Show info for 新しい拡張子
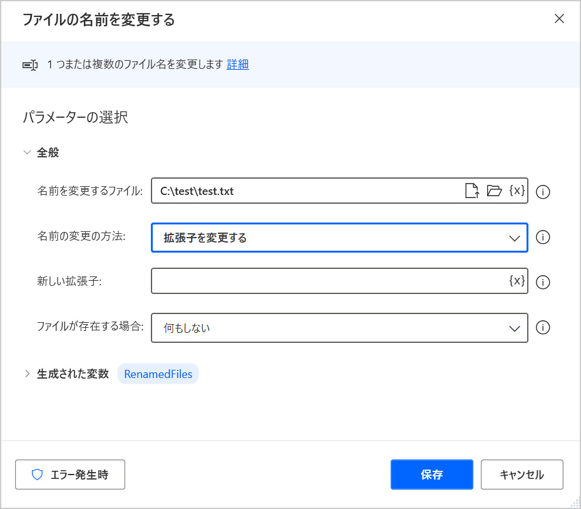The height and width of the screenshot is (509, 581). click(x=543, y=282)
